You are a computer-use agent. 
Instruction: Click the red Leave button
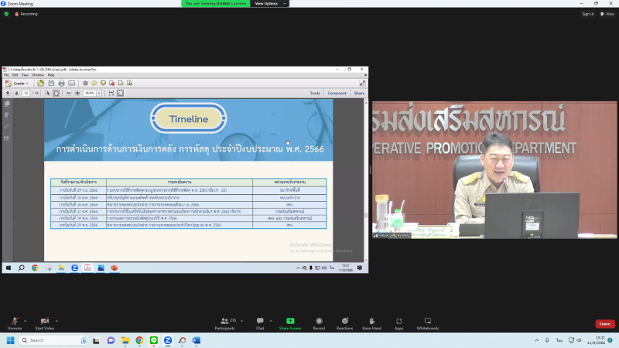point(605,324)
